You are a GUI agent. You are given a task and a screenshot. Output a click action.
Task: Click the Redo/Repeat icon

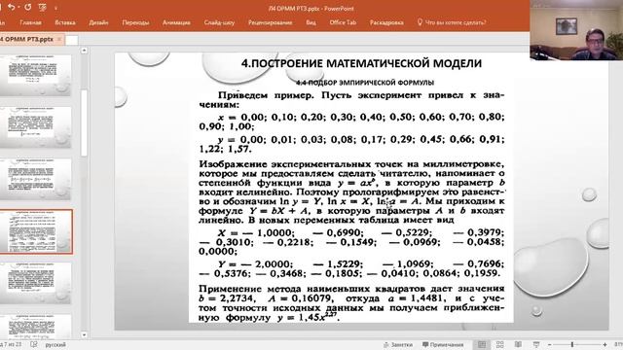28,7
